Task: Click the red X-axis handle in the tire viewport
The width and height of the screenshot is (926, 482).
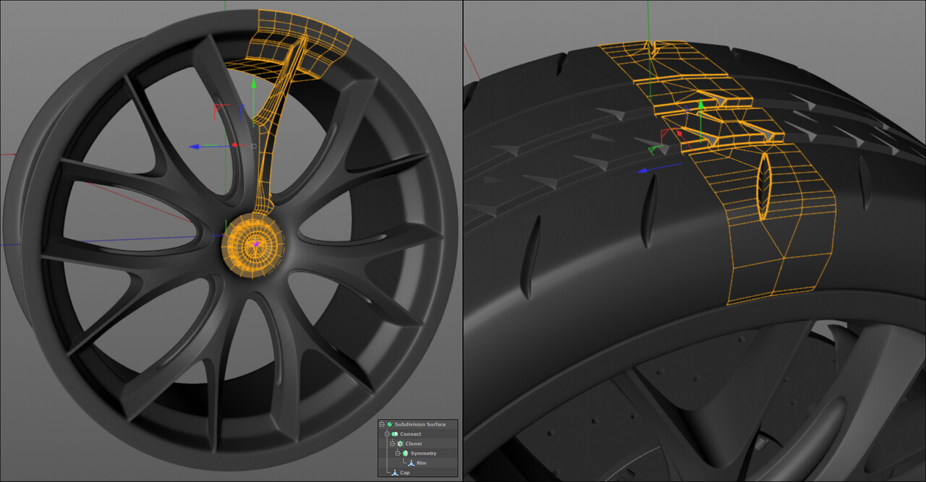Action: pyautogui.click(x=680, y=133)
